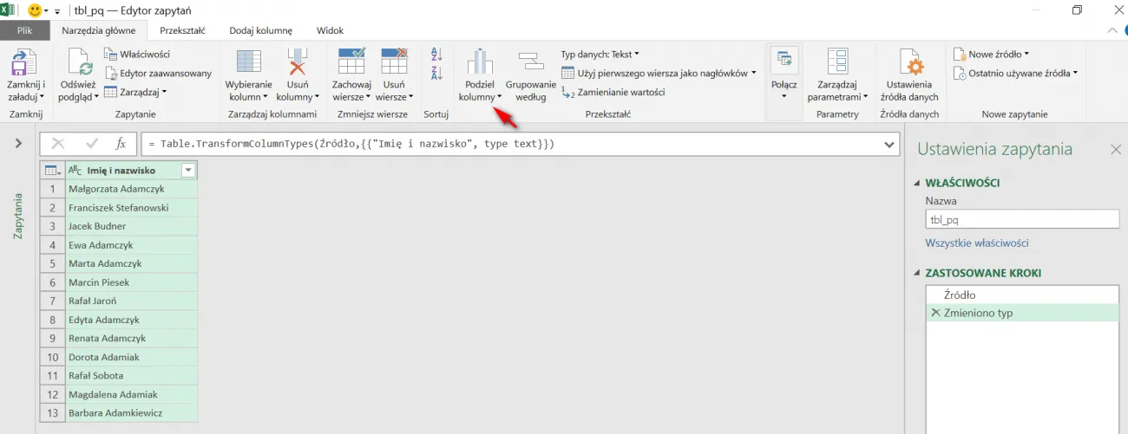Select the Źródło applied step

click(960, 295)
